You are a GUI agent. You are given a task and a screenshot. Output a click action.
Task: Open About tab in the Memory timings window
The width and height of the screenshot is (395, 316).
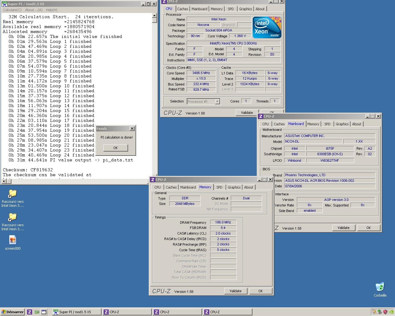pos(249,187)
